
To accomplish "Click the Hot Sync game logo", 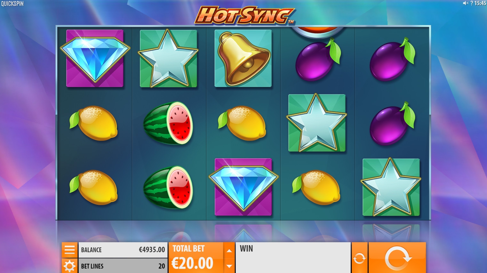I will pos(244,15).
